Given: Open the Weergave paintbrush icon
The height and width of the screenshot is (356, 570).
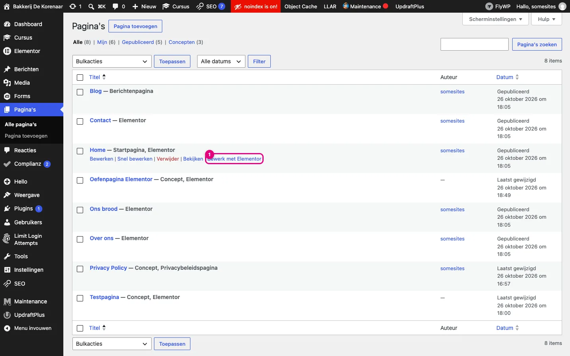Looking at the screenshot, I should (7, 195).
